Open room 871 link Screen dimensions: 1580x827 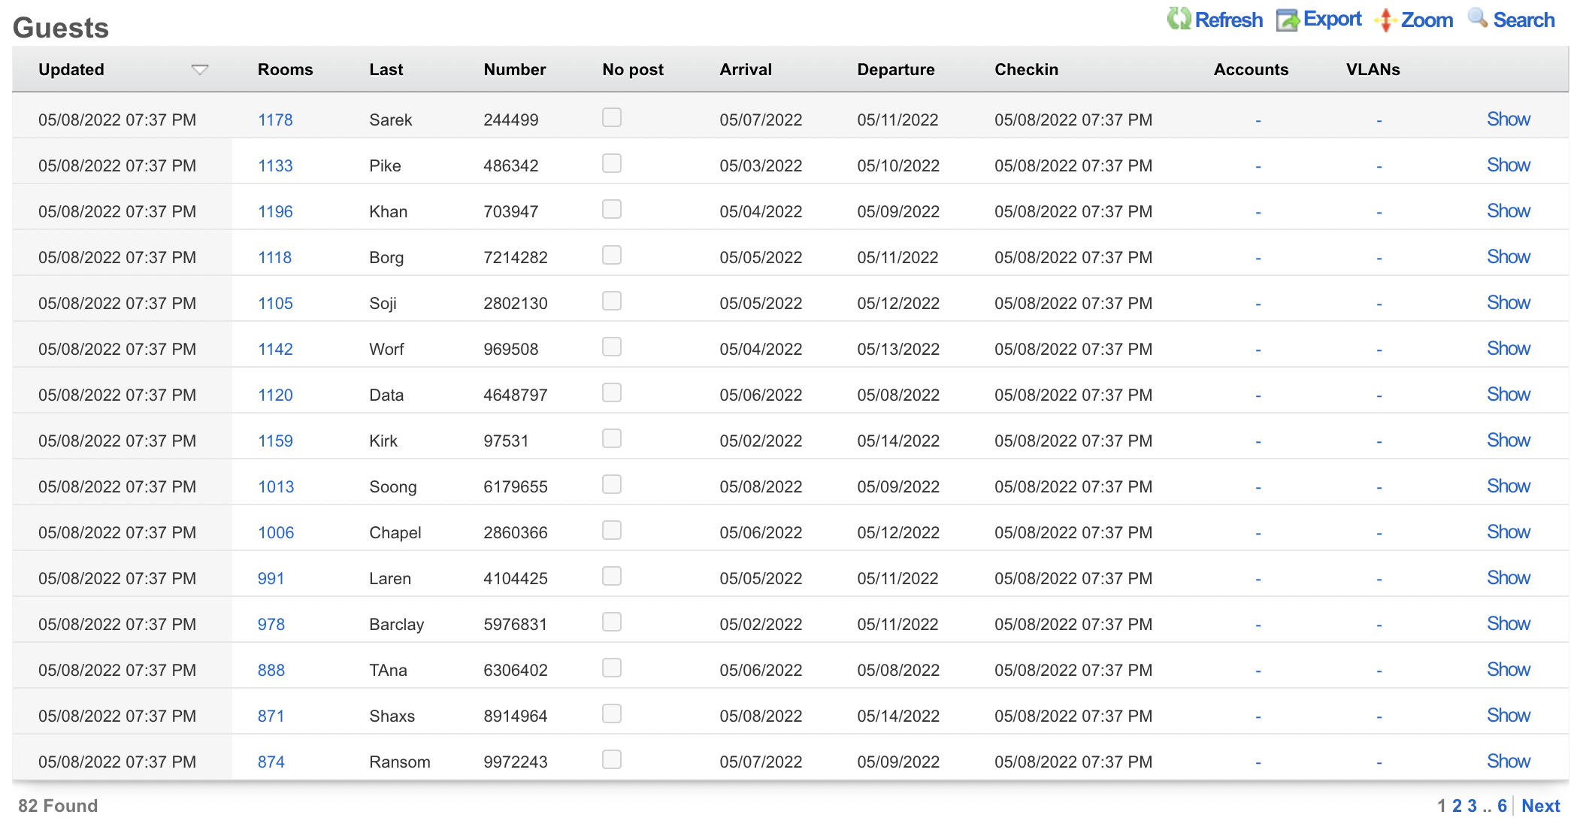click(x=271, y=716)
